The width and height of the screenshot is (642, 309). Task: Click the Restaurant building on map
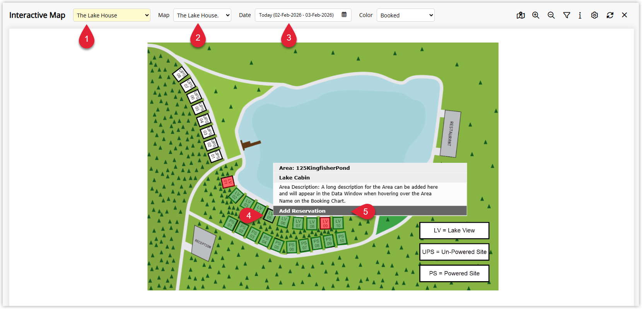pos(451,134)
